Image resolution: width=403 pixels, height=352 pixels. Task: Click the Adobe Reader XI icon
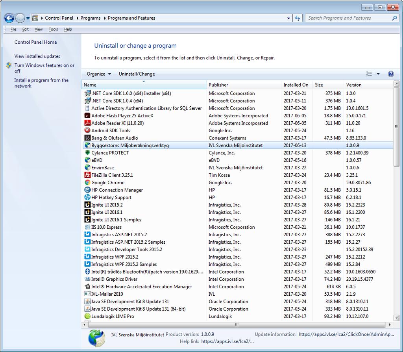[87, 123]
